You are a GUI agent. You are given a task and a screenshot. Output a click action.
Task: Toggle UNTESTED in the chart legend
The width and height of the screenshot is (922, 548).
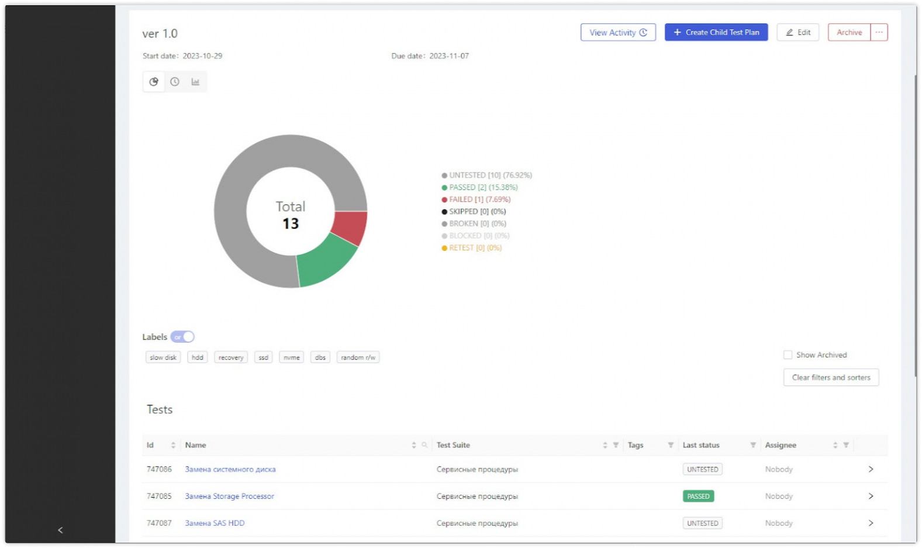[x=487, y=175]
